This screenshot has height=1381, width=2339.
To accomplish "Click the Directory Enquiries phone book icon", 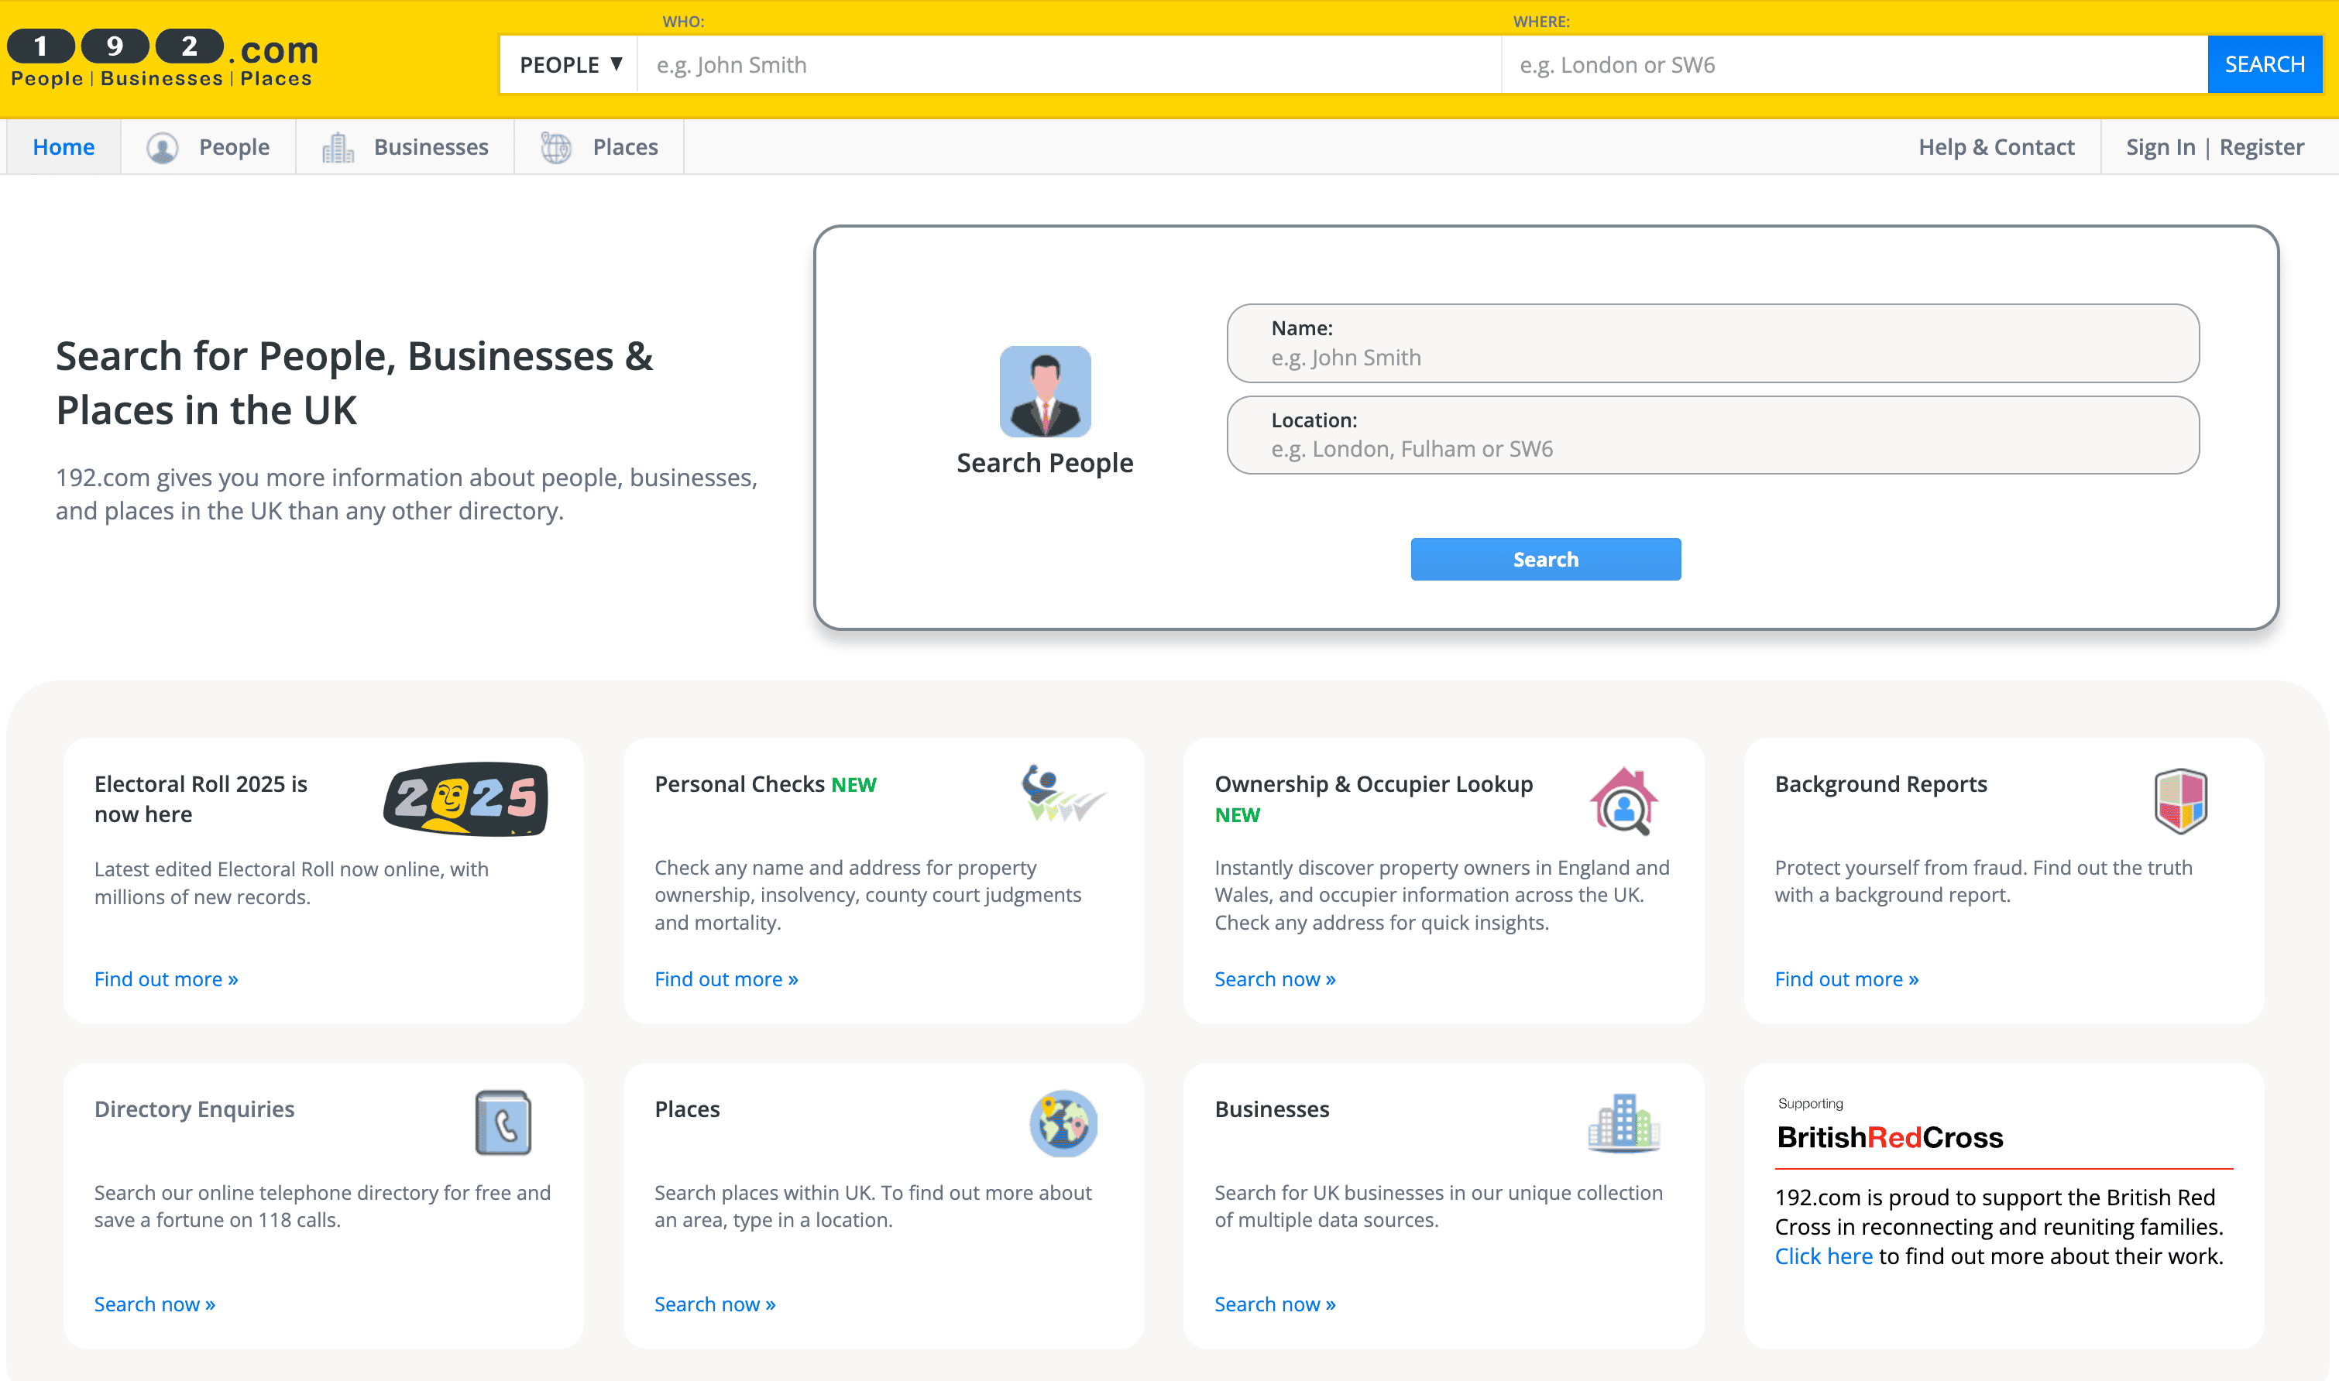I will 503,1123.
